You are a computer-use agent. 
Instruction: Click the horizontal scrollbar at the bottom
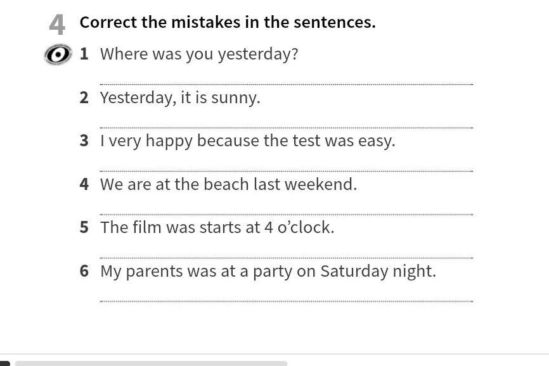click(x=151, y=363)
